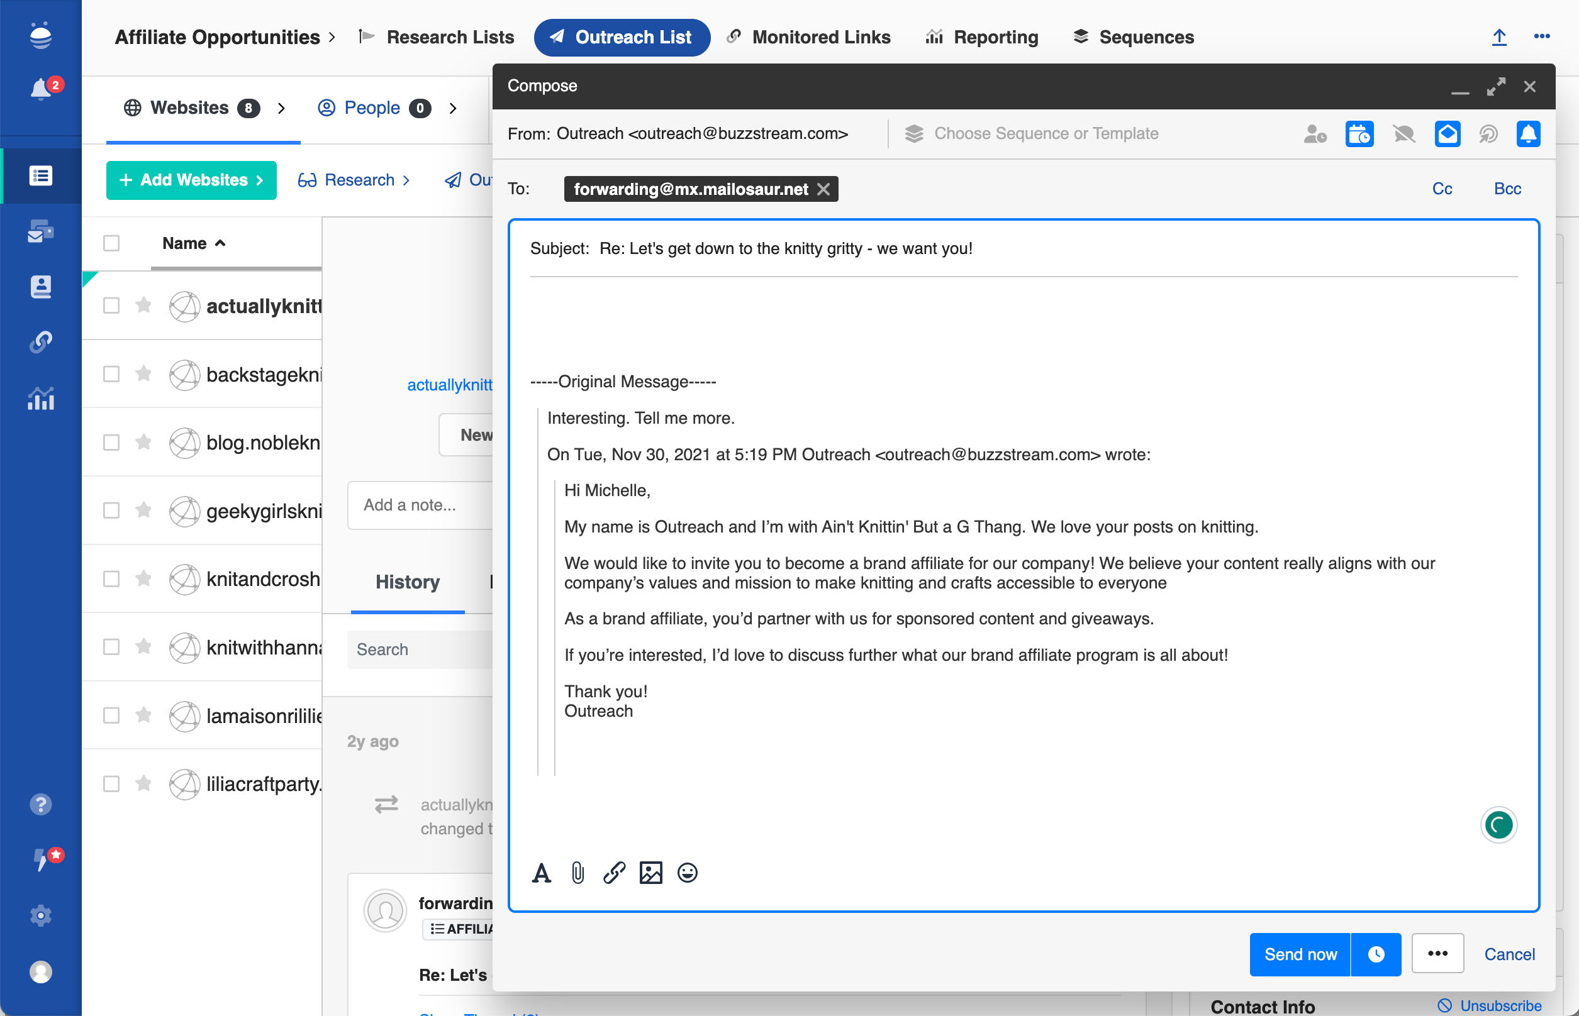Click the schedule calendar icon in Compose header
This screenshot has width=1579, height=1016.
pyautogui.click(x=1359, y=134)
